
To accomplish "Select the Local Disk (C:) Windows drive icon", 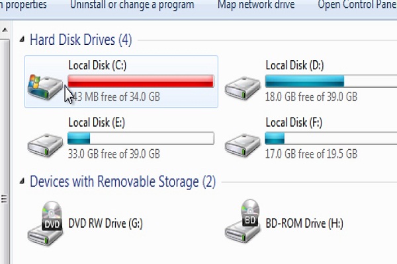I will pyautogui.click(x=45, y=86).
